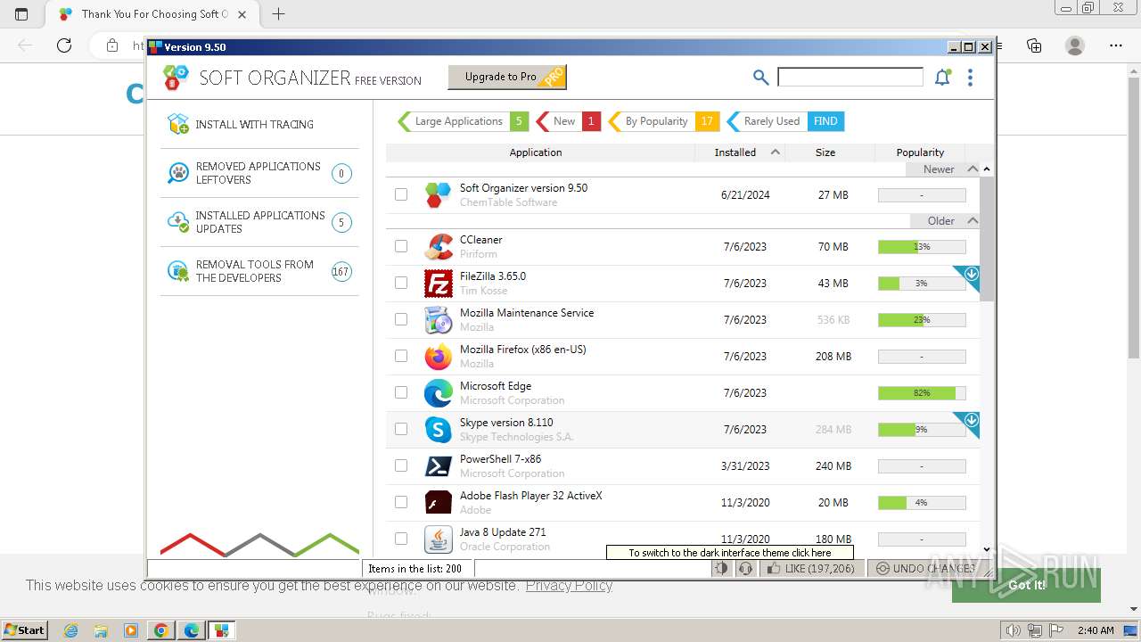This screenshot has width=1141, height=642.
Task: Click the Microsoft Edge app icon
Action: point(438,392)
